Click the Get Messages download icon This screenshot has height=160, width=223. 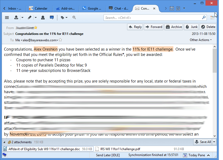click(16, 18)
